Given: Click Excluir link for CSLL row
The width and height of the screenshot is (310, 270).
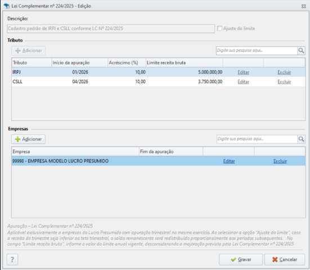Looking at the screenshot, I should (x=284, y=82).
